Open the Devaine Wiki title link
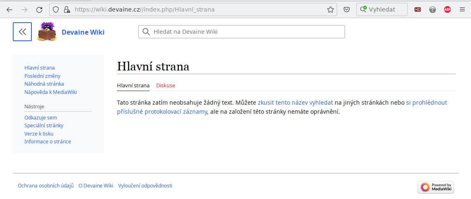 [x=83, y=32]
